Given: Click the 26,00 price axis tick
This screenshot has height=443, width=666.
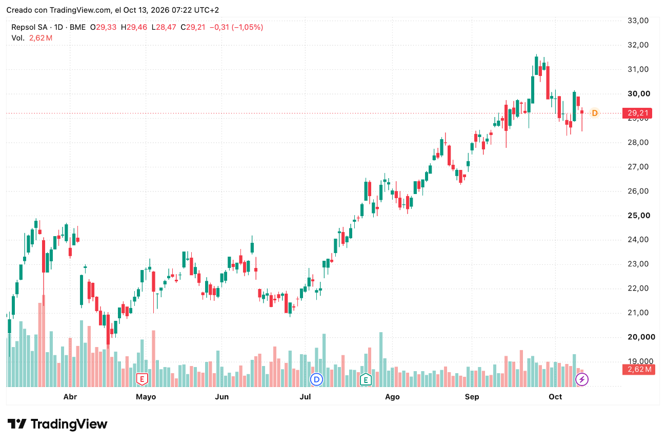Looking at the screenshot, I should [x=638, y=191].
